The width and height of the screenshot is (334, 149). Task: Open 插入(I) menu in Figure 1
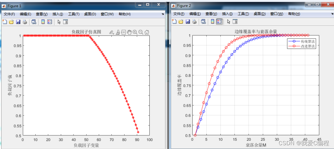coord(58,14)
